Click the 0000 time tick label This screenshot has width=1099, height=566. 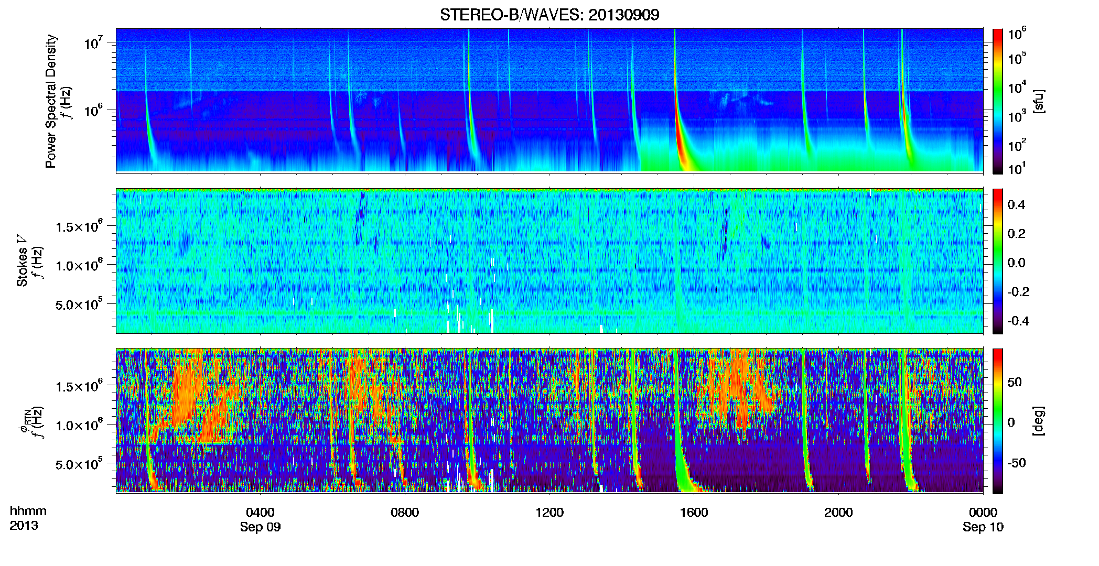[x=983, y=512]
